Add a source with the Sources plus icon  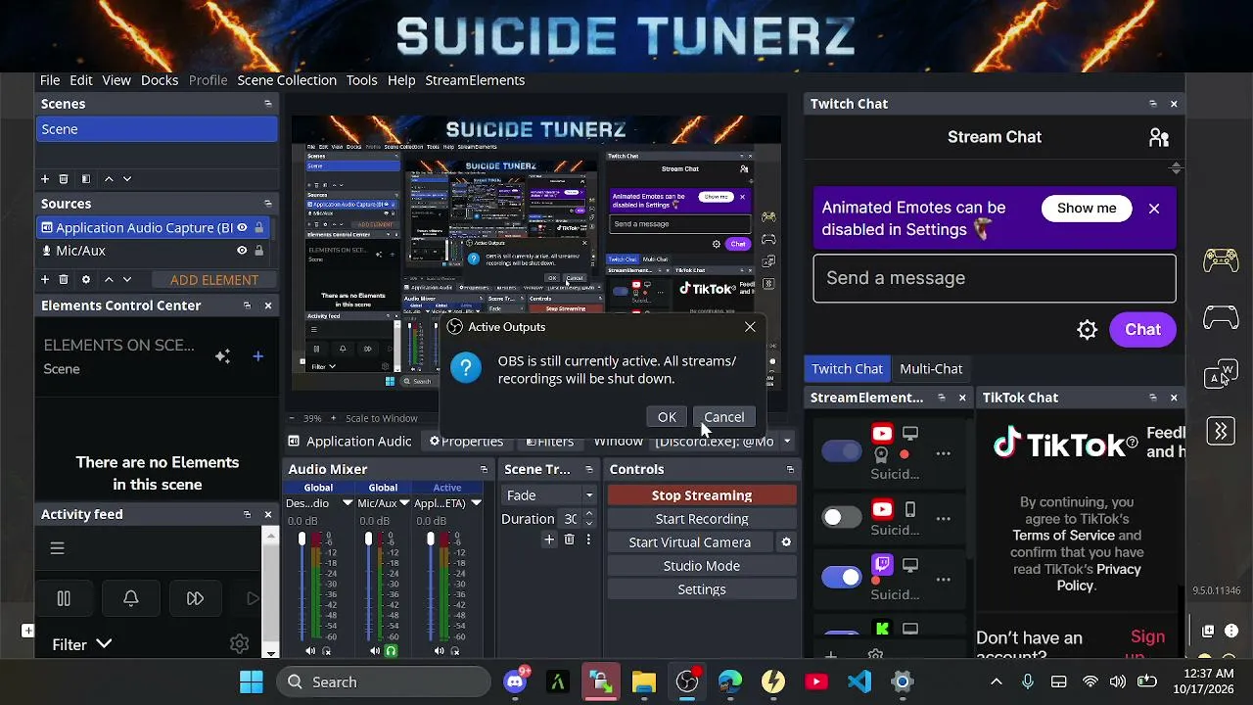click(45, 279)
